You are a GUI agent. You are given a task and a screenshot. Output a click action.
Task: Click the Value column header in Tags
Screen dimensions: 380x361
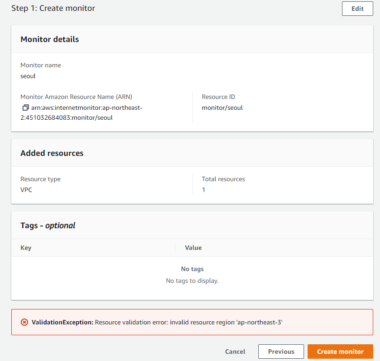tap(193, 248)
